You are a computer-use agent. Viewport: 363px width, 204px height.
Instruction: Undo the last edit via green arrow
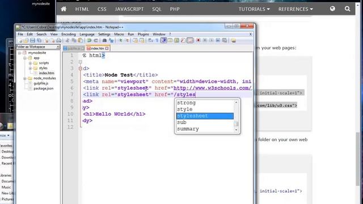tap(89, 40)
